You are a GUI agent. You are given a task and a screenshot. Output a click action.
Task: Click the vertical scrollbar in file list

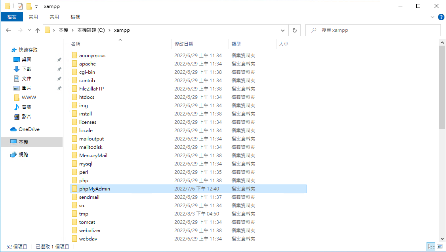[442, 87]
